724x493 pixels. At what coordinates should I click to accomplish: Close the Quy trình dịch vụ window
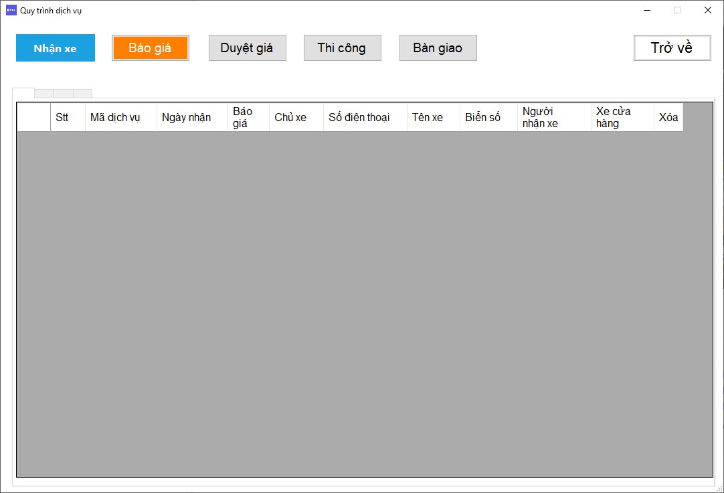[x=708, y=10]
